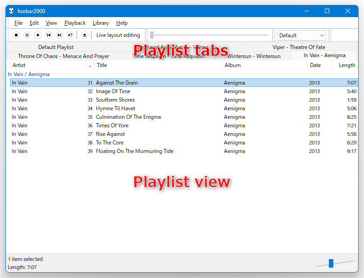This screenshot has width=364, height=278.
Task: Close the foobar2000 window
Action: coord(347,11)
